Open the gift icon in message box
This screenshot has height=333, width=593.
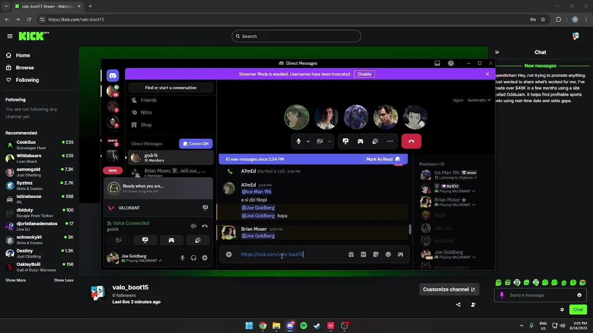(x=351, y=254)
